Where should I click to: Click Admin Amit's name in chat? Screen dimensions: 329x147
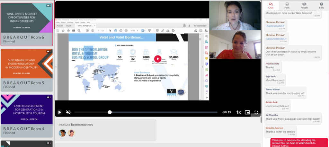click(x=271, y=102)
